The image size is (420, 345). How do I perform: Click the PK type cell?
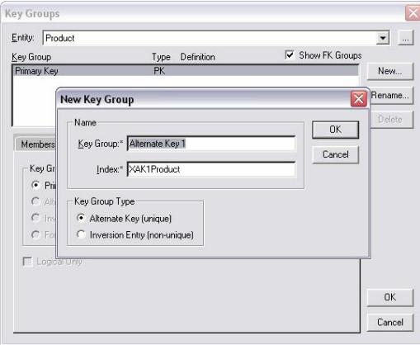pos(159,71)
